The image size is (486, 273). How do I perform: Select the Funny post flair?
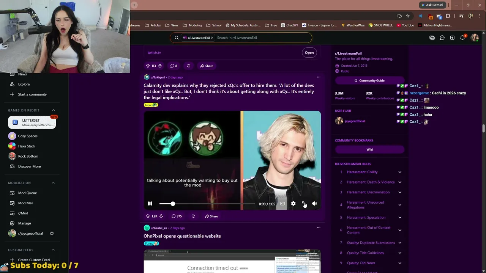coord(151,243)
